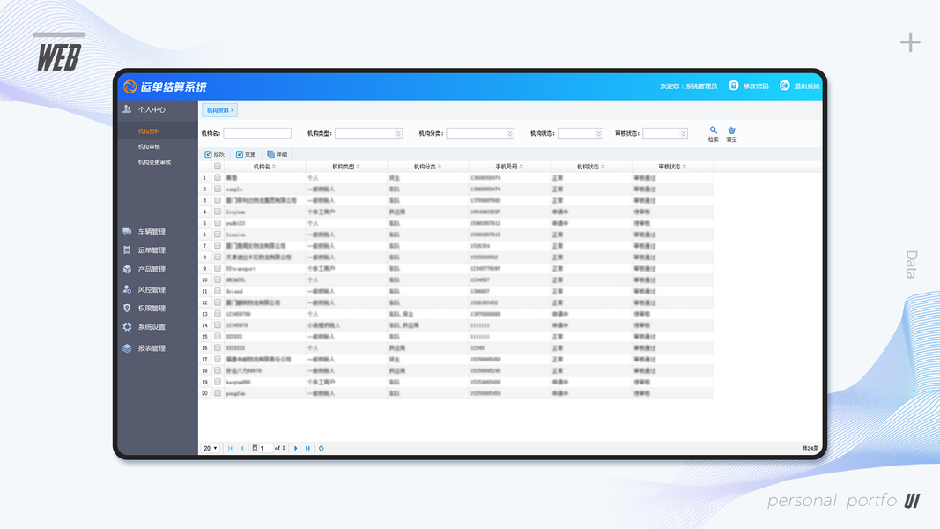The height and width of the screenshot is (529, 940).
Task: Open 风控管理 via its person icon
Action: coord(127,289)
